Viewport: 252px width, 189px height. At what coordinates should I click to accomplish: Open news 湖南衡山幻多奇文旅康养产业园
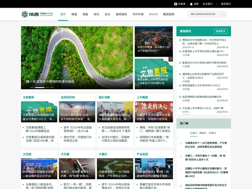(203, 76)
